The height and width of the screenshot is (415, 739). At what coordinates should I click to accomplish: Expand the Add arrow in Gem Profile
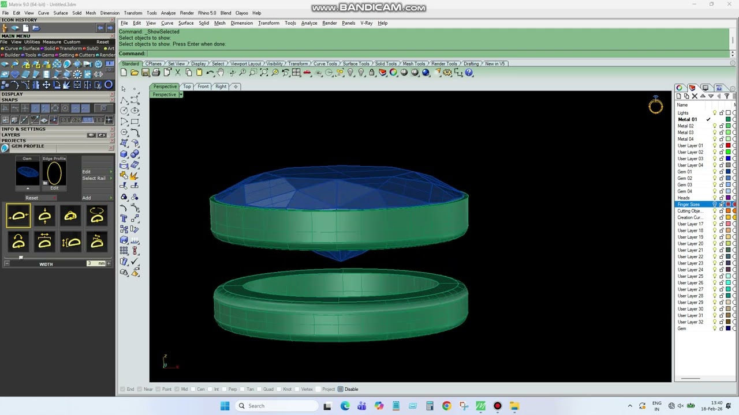tap(111, 198)
